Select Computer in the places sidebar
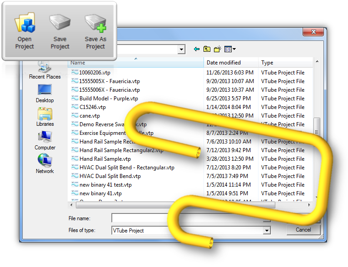348x267 pixels. [x=45, y=140]
